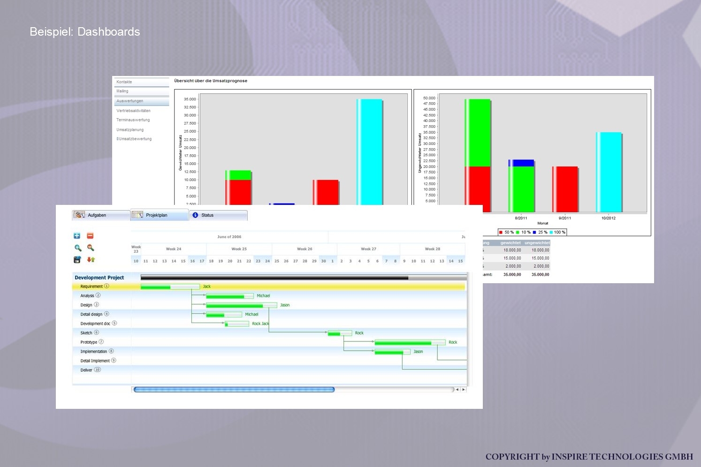701x467 pixels.
Task: Save the project plan with the disk icon
Action: point(77,260)
